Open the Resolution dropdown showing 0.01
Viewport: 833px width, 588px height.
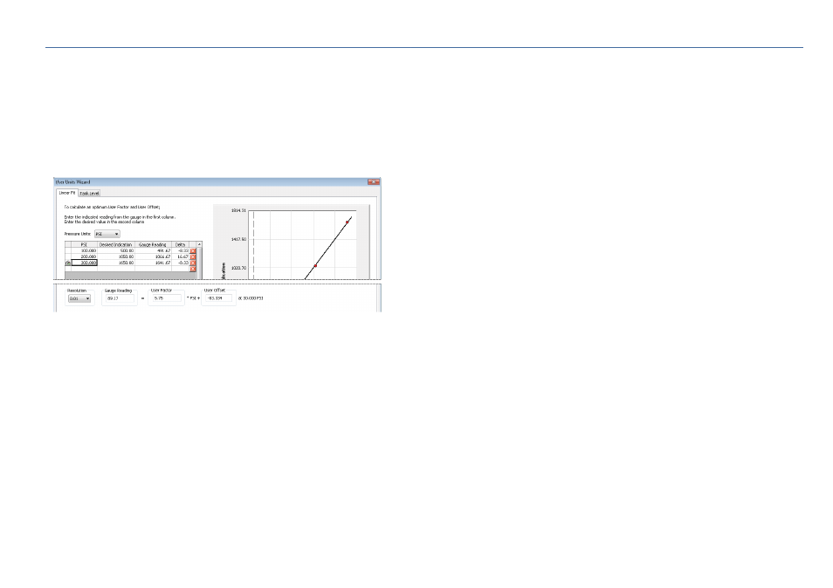(x=79, y=298)
